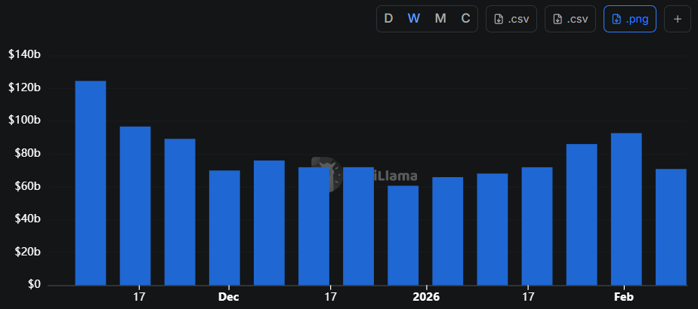
Task: Switch chart to monthly (M) interval
Action: (x=440, y=19)
